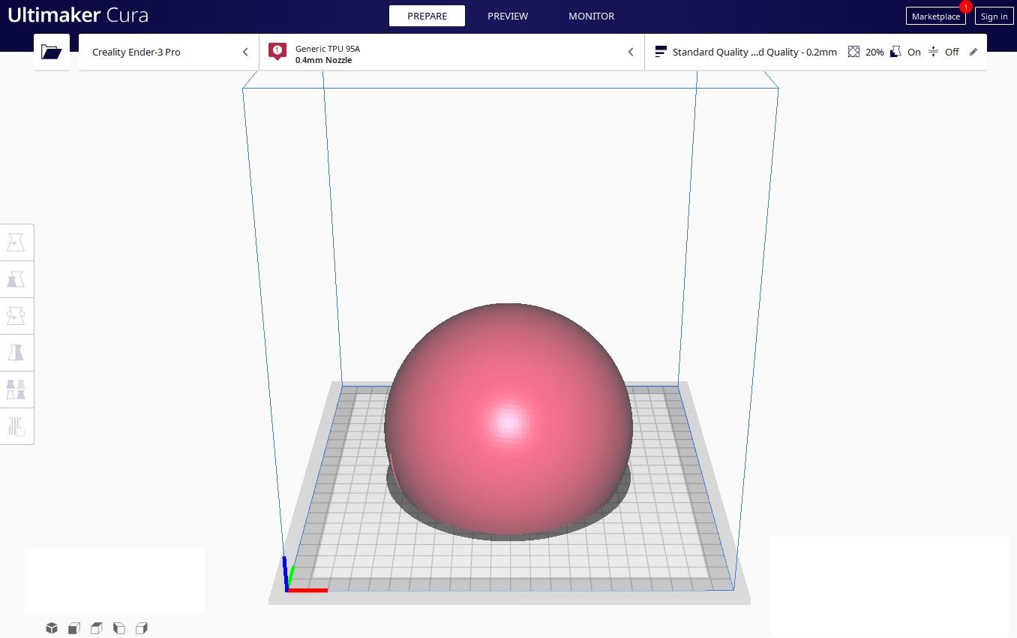Screen dimensions: 1017x638
Task: Click the infill density icon beside 20%
Action: [853, 52]
